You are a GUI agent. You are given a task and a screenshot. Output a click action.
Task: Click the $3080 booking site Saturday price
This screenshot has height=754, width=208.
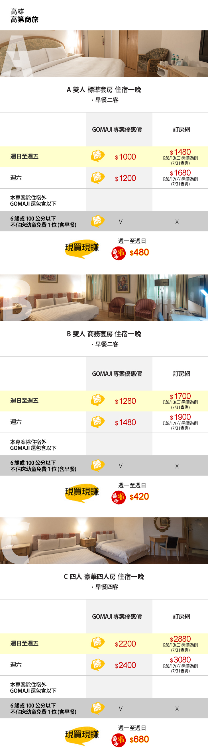(x=180, y=660)
